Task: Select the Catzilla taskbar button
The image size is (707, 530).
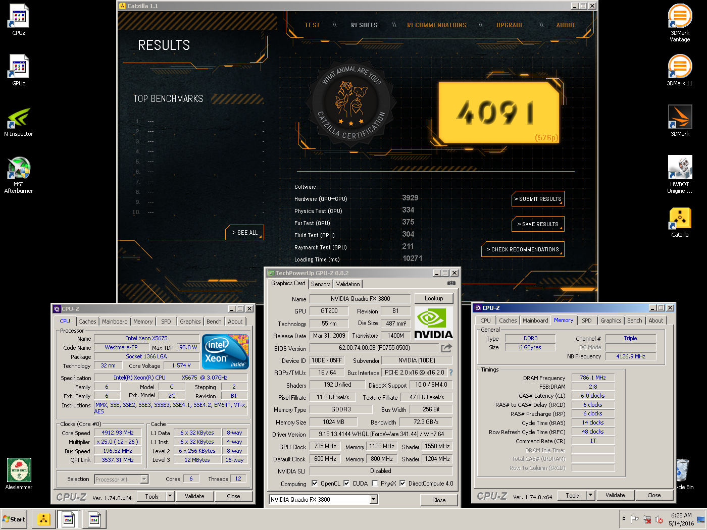Action: (x=44, y=519)
